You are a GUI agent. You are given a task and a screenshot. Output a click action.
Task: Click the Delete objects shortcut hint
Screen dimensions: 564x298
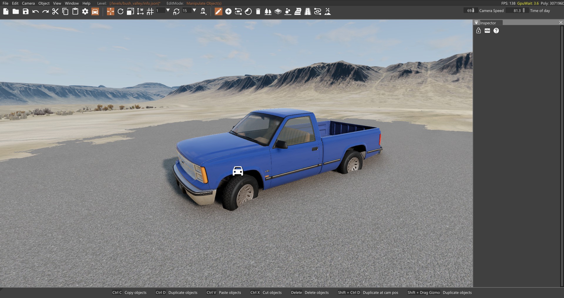pyautogui.click(x=310, y=292)
